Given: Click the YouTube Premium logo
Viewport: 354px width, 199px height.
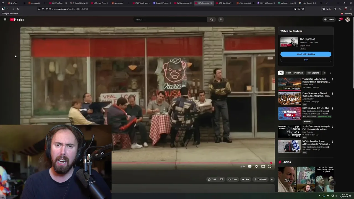Looking at the screenshot, I should [17, 20].
